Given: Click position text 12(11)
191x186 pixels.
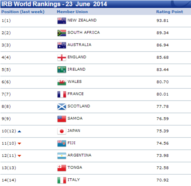Looking at the screenshot, I should (9, 155).
